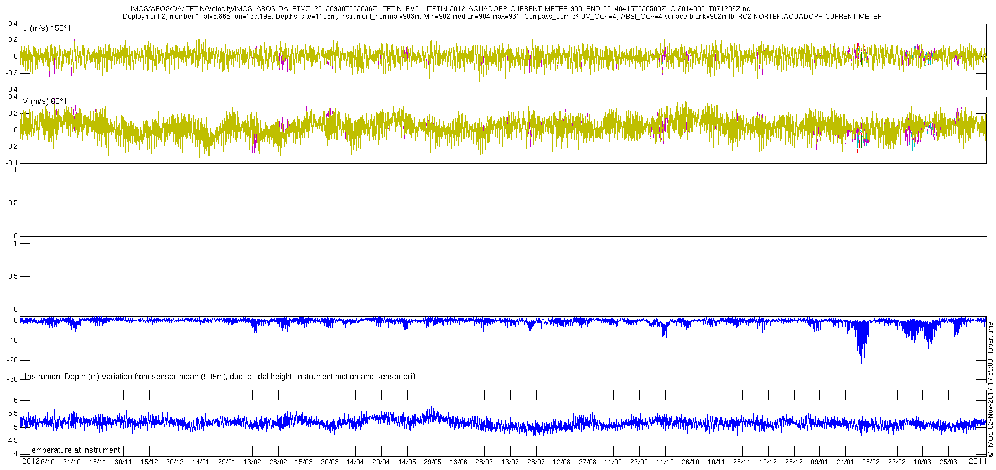
Task: Click the 13/02 date tick label
Action: click(252, 462)
